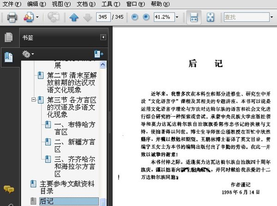Collapse the 第三节 bookmark tree node
This screenshot has width=277, height=206.
coord(33,100)
